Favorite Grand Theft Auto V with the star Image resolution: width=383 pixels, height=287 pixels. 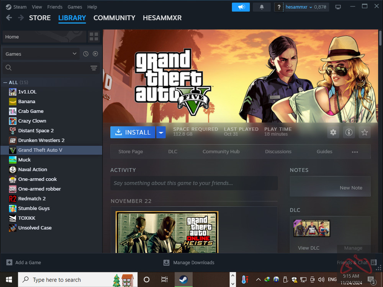tap(364, 132)
